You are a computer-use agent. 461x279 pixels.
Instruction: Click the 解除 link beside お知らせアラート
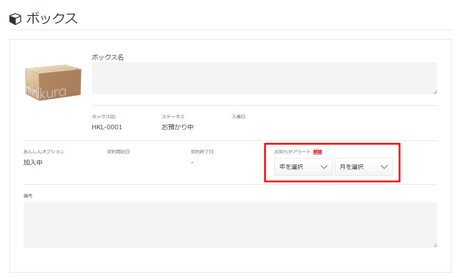point(318,152)
